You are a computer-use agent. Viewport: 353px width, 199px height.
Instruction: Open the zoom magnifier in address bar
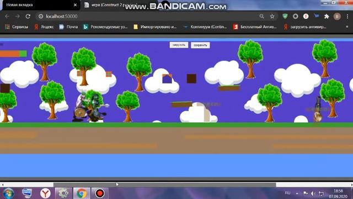tap(261, 16)
